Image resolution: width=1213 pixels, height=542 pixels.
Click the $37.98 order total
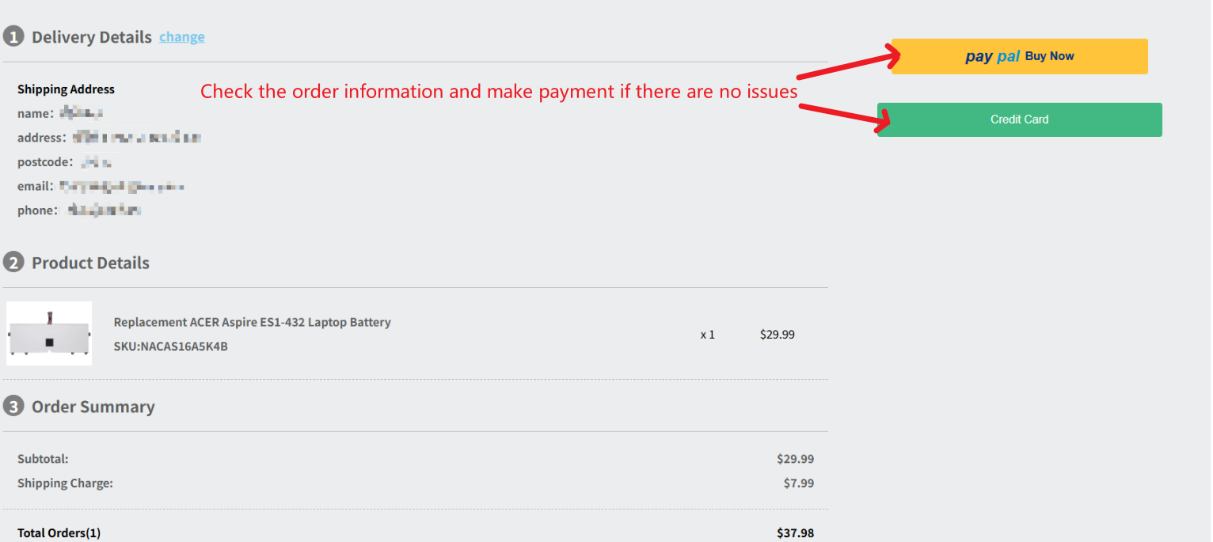pos(795,533)
